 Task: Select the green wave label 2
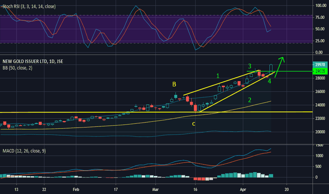[250, 100]
